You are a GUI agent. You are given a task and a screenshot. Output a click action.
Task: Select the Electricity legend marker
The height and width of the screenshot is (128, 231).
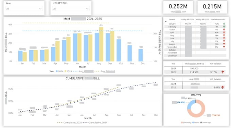click(x=182, y=123)
